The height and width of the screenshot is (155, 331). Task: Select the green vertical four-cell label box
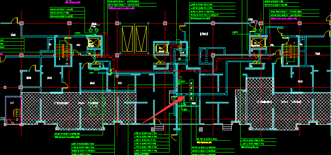tap(191, 90)
